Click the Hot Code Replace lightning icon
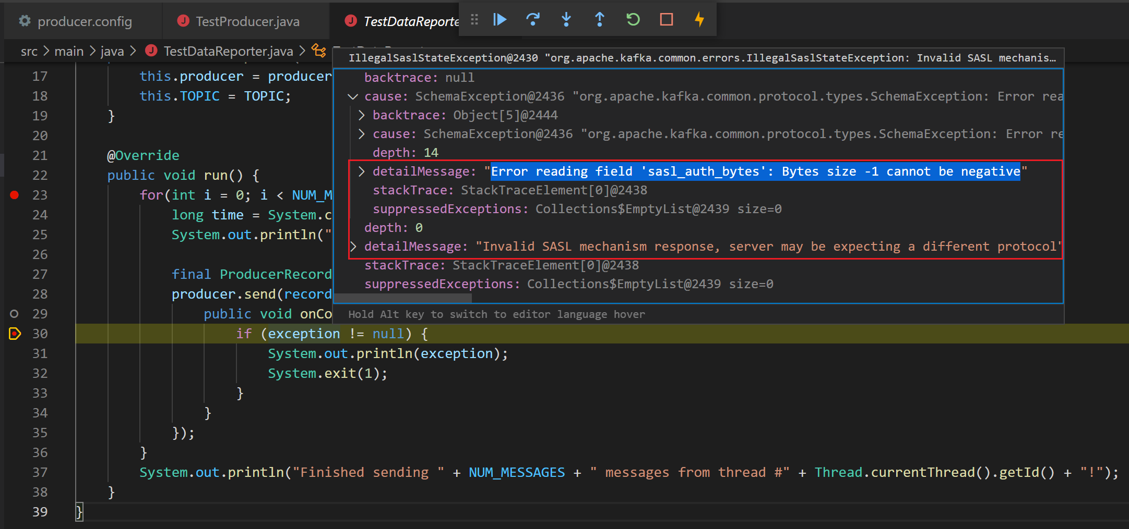The image size is (1129, 529). 699,20
